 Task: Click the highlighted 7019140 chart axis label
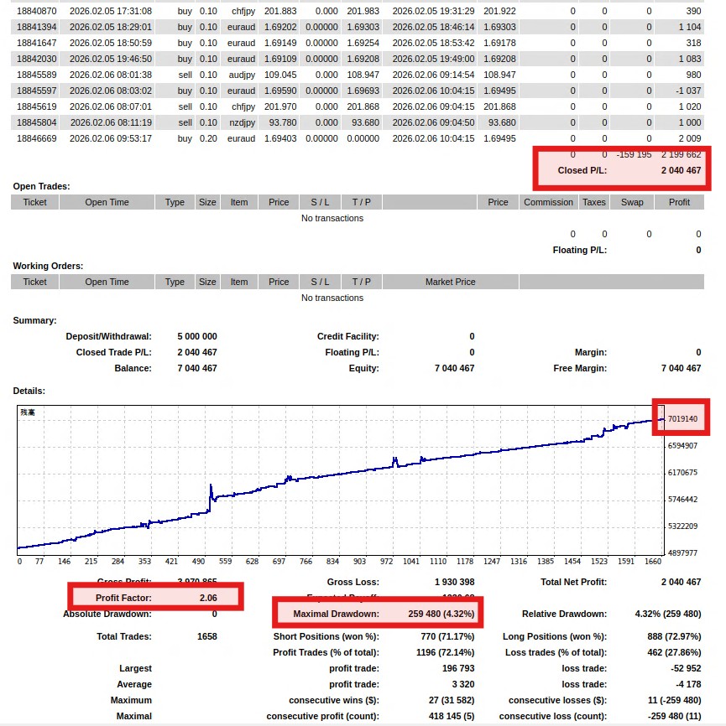tap(682, 418)
